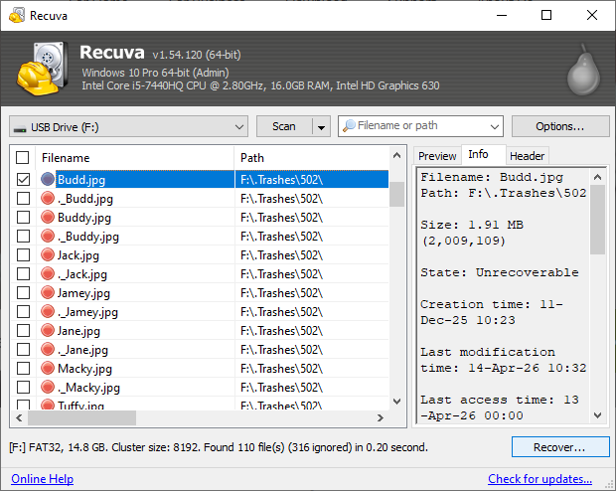The width and height of the screenshot is (616, 491).
Task: Click the red status dot beside Macky.jpg
Action: (x=48, y=369)
